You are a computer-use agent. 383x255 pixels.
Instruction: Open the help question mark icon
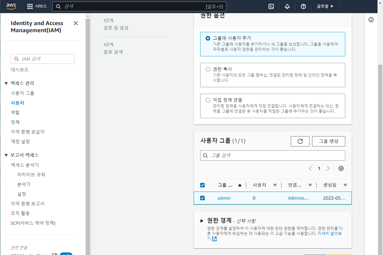click(303, 6)
